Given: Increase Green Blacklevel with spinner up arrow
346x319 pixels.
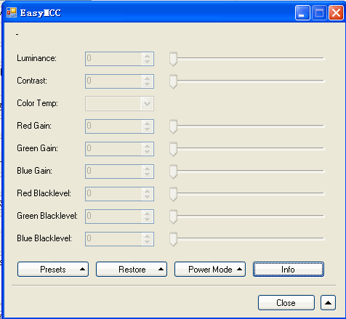Looking at the screenshot, I should click(147, 214).
